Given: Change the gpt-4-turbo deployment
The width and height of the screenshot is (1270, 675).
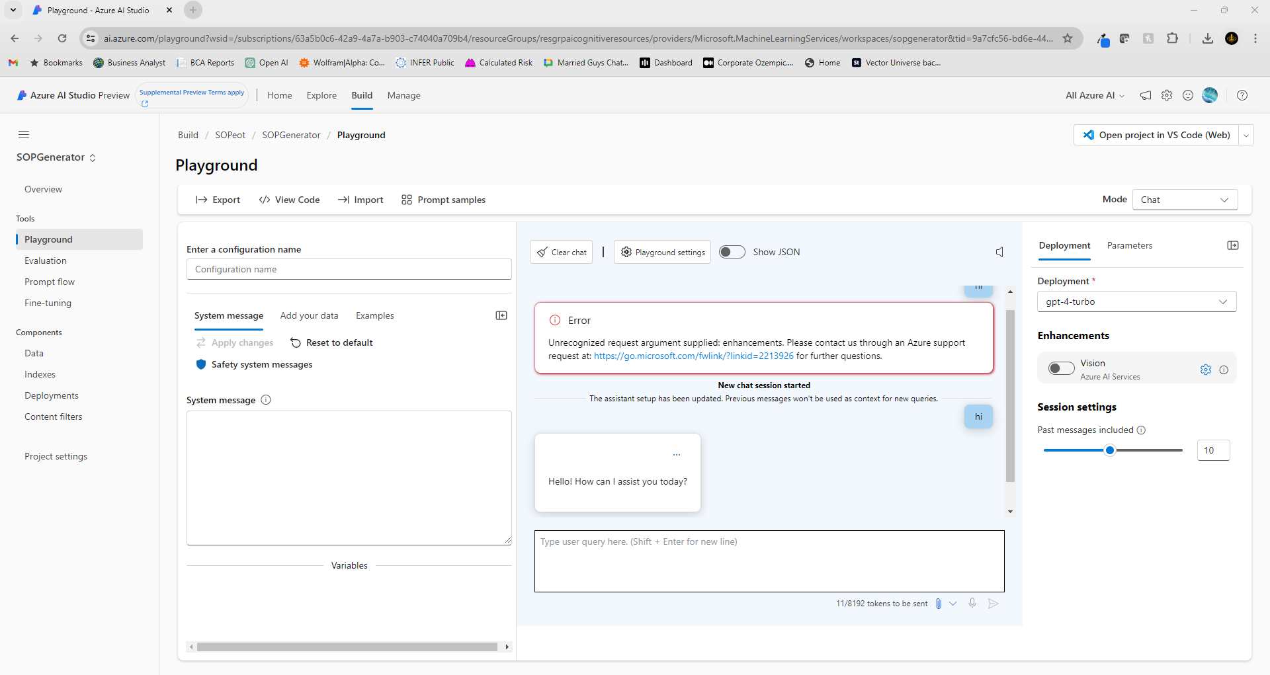Looking at the screenshot, I should (1136, 301).
